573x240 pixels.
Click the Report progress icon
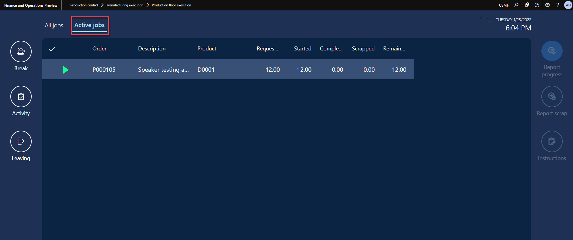[552, 51]
